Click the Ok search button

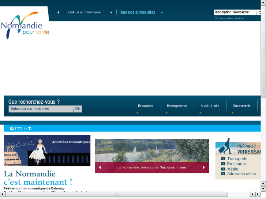click(x=78, y=109)
